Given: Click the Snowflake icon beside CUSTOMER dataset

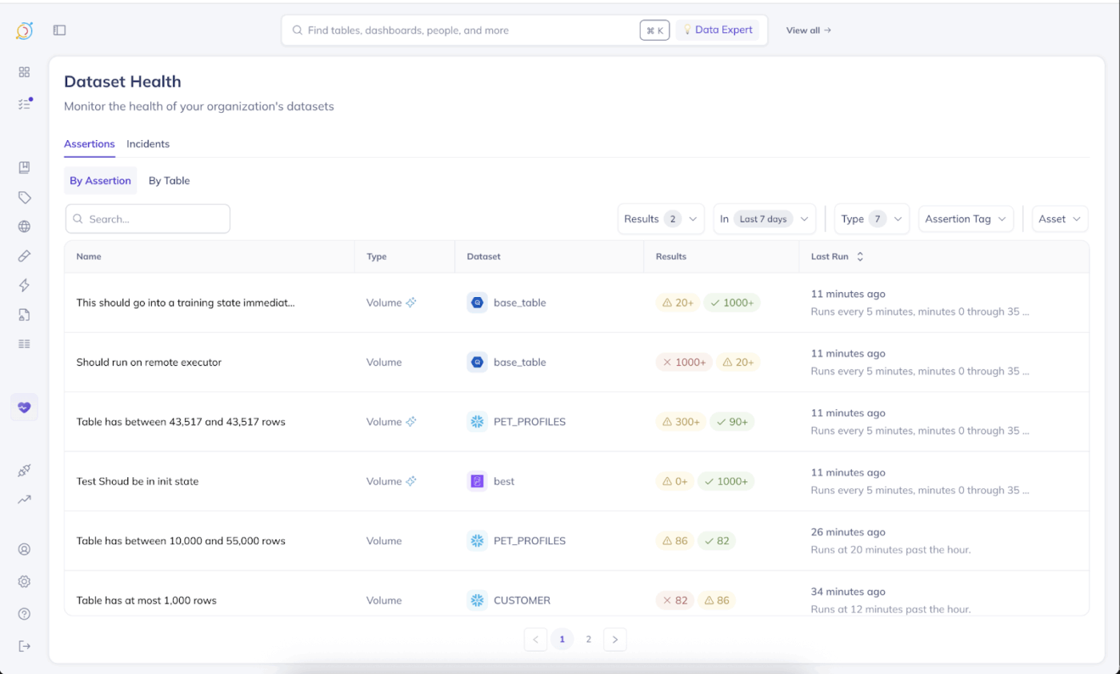Looking at the screenshot, I should pyautogui.click(x=477, y=600).
